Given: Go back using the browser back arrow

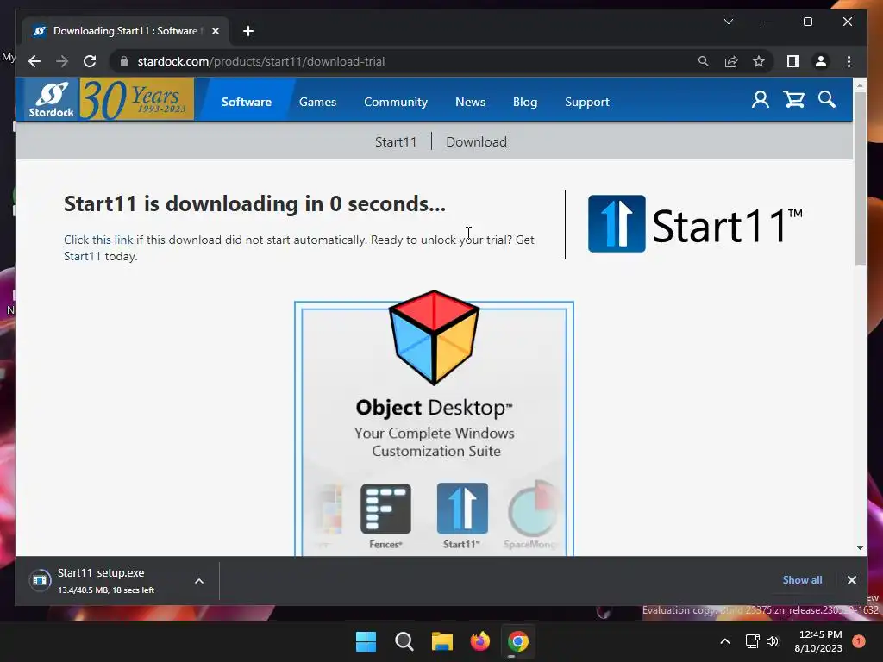Looking at the screenshot, I should click(34, 61).
